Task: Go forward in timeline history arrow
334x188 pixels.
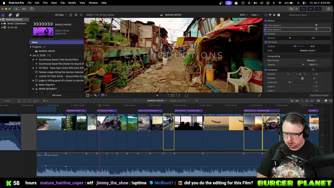Action: coord(197,101)
